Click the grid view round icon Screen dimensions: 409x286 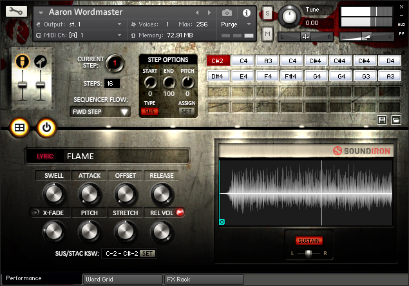pyautogui.click(x=19, y=128)
